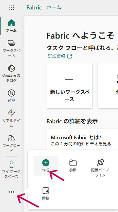The image size is (118, 212).
Task: Click the Fabric へようこそ heading
Action: coord(80,36)
